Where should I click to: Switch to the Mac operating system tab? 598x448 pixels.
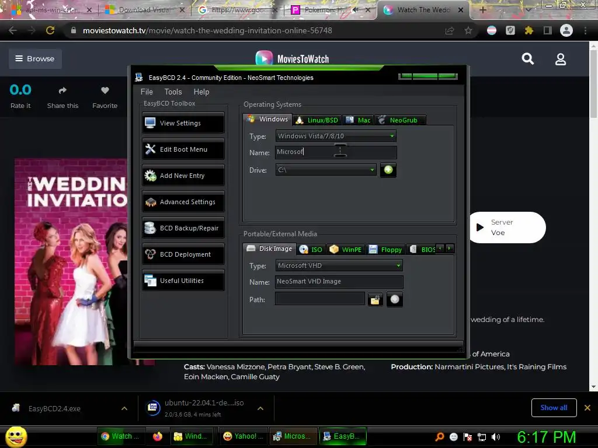(358, 120)
